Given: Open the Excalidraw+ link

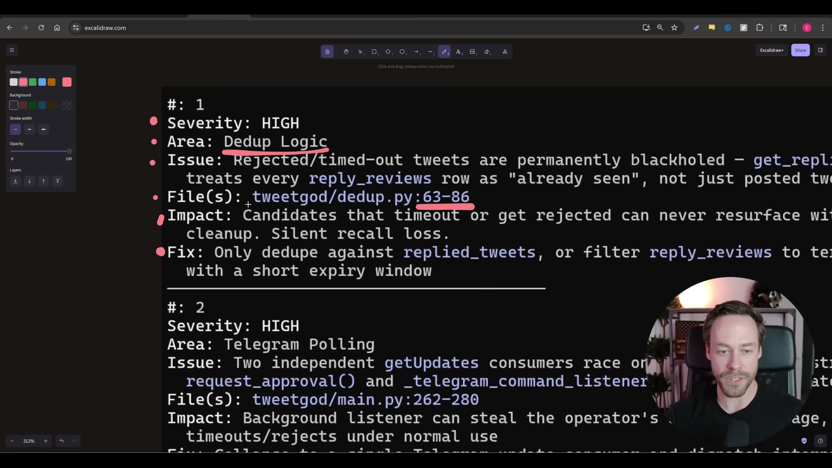Looking at the screenshot, I should click(x=772, y=50).
